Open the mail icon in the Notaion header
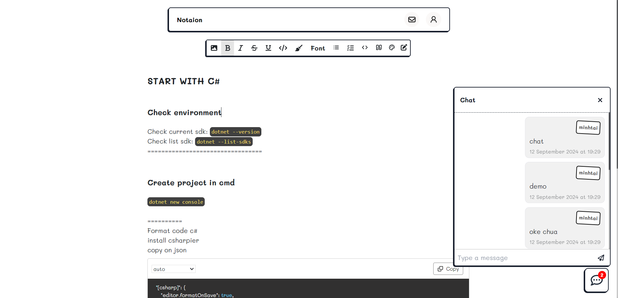This screenshot has height=298, width=618. click(x=412, y=19)
